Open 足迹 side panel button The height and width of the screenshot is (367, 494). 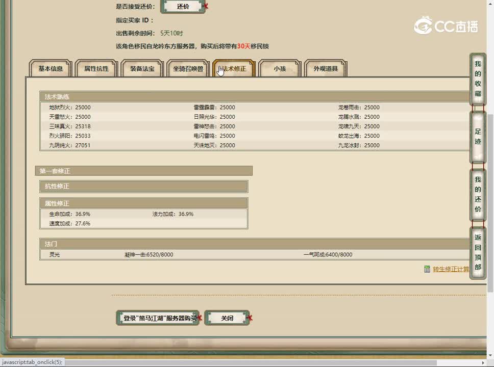478,137
